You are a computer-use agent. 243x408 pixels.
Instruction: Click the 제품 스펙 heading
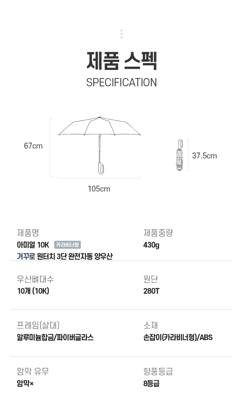point(121,61)
